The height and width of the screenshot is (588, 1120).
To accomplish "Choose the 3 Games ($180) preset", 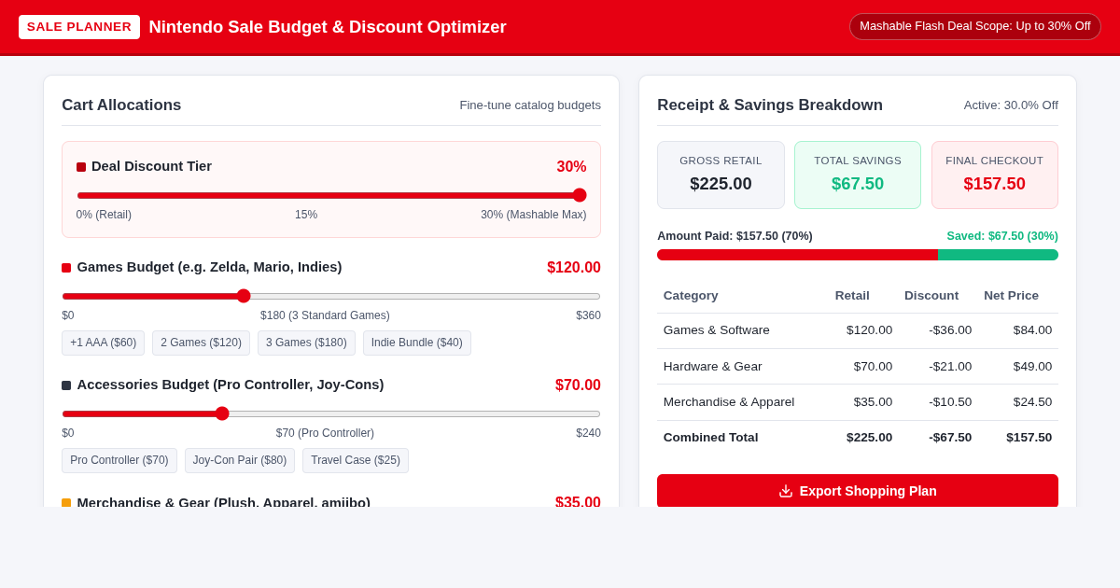I will click(x=306, y=343).
